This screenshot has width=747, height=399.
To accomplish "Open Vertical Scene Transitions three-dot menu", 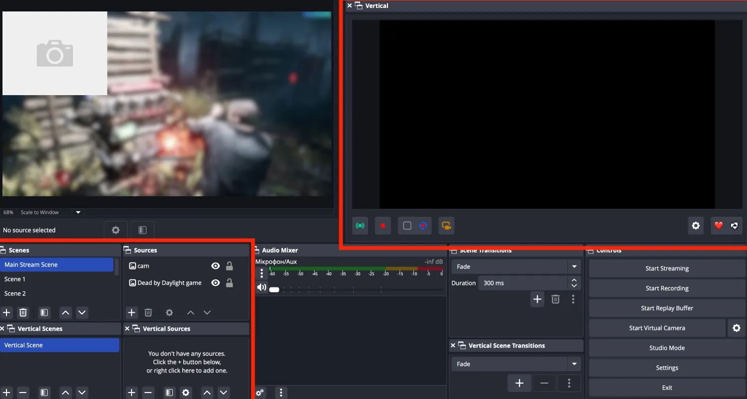I will [x=569, y=383].
